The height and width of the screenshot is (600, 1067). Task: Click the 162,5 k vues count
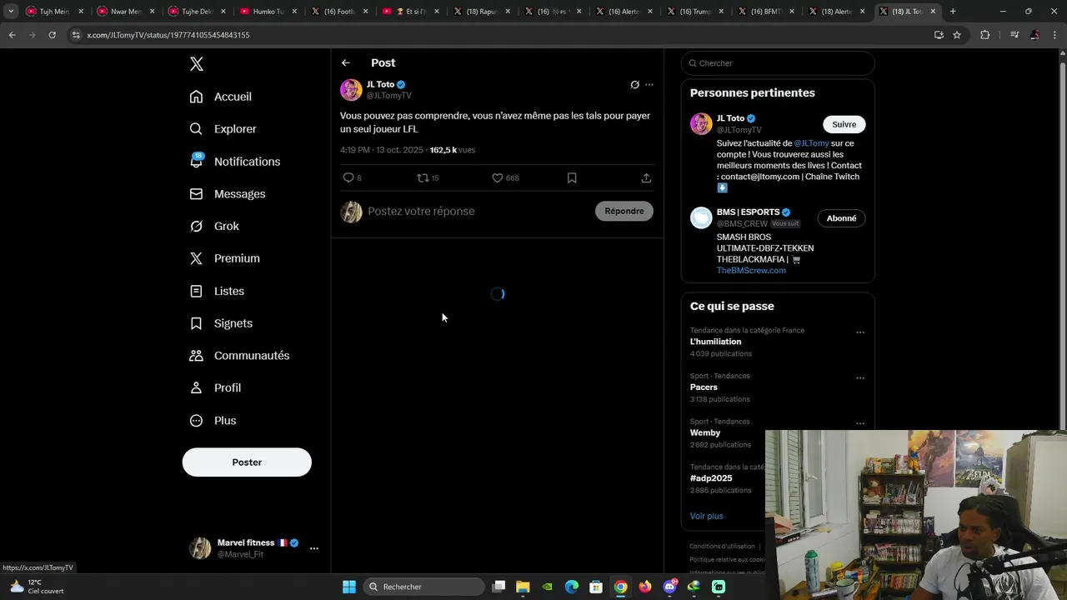452,150
